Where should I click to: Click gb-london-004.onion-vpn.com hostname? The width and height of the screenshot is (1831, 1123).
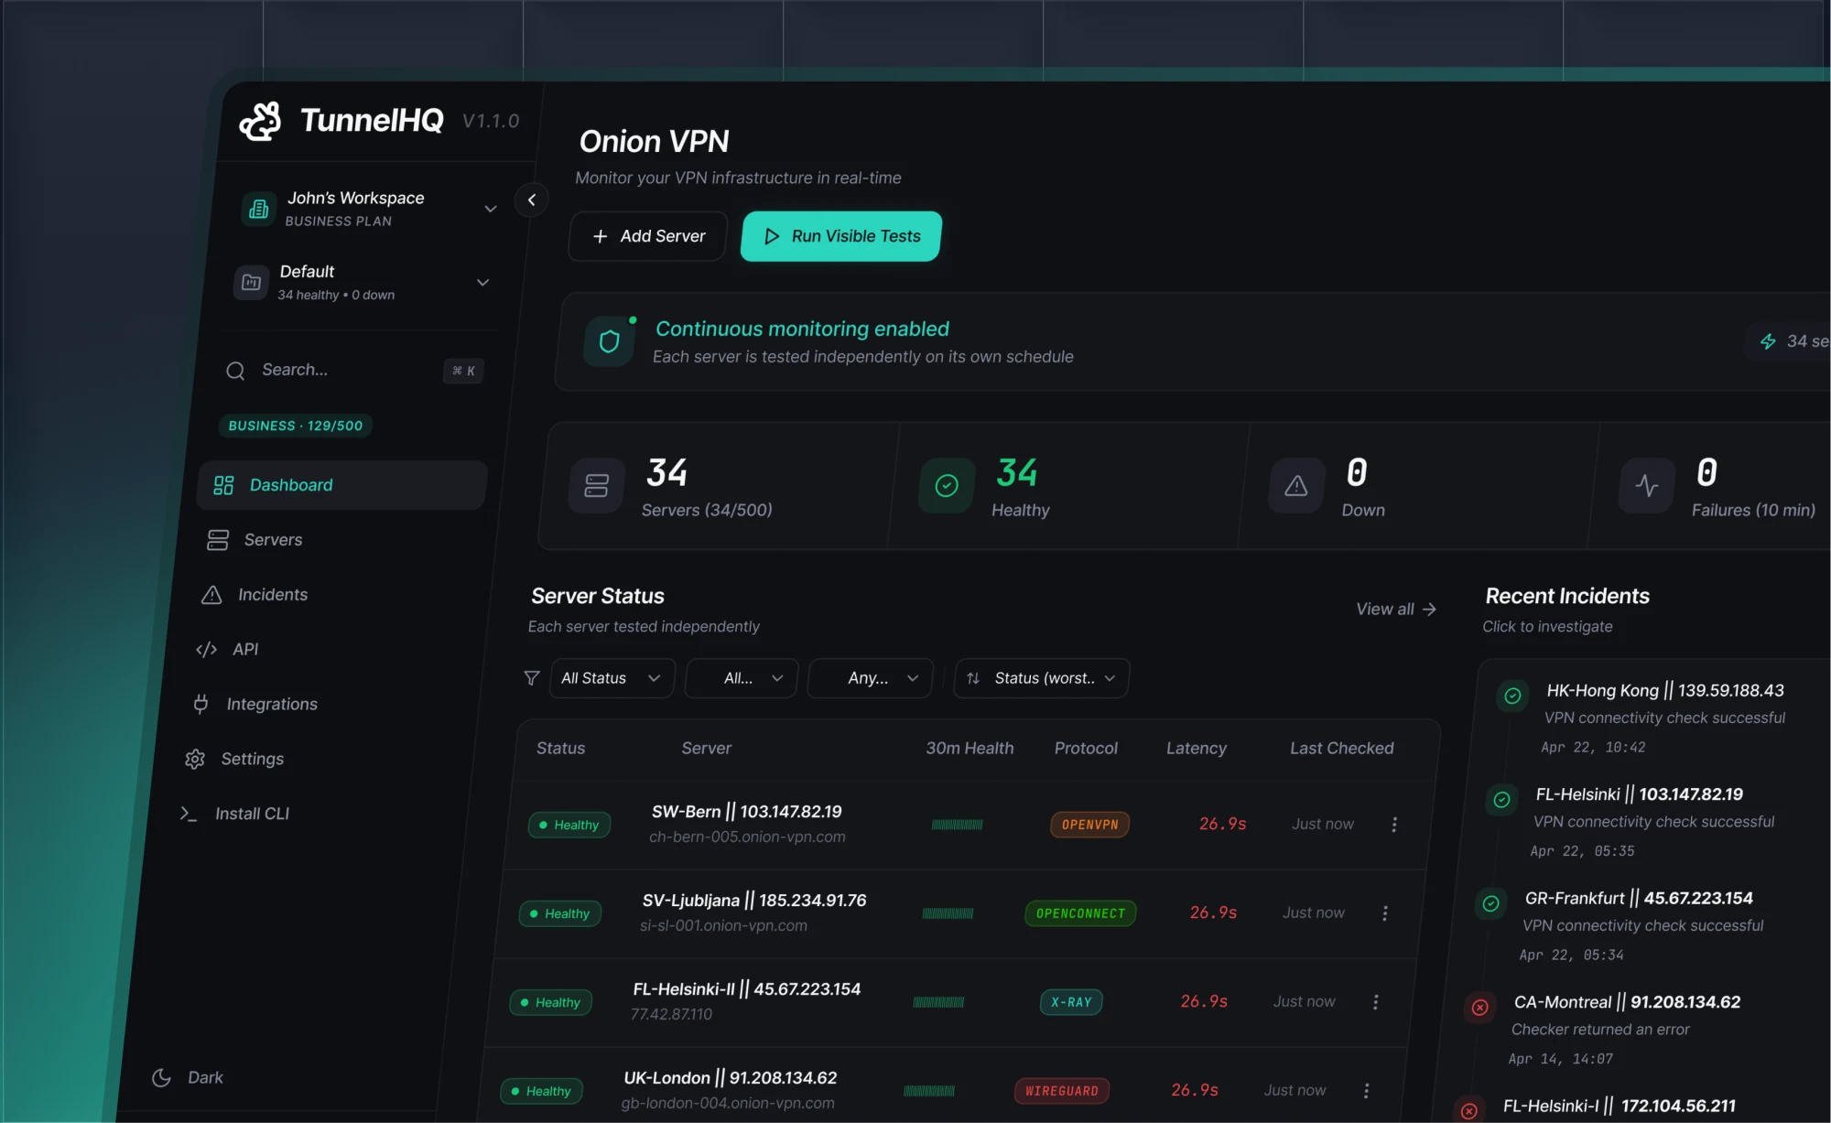728,1104
